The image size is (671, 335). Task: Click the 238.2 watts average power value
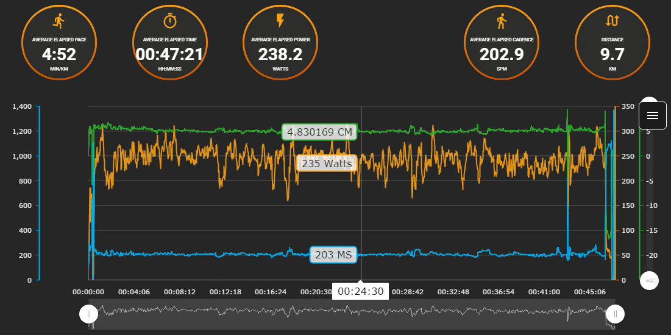pos(280,55)
